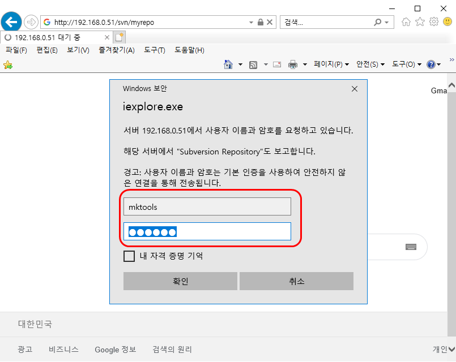The image size is (456, 362).
Task: Click the password input field
Action: click(207, 231)
